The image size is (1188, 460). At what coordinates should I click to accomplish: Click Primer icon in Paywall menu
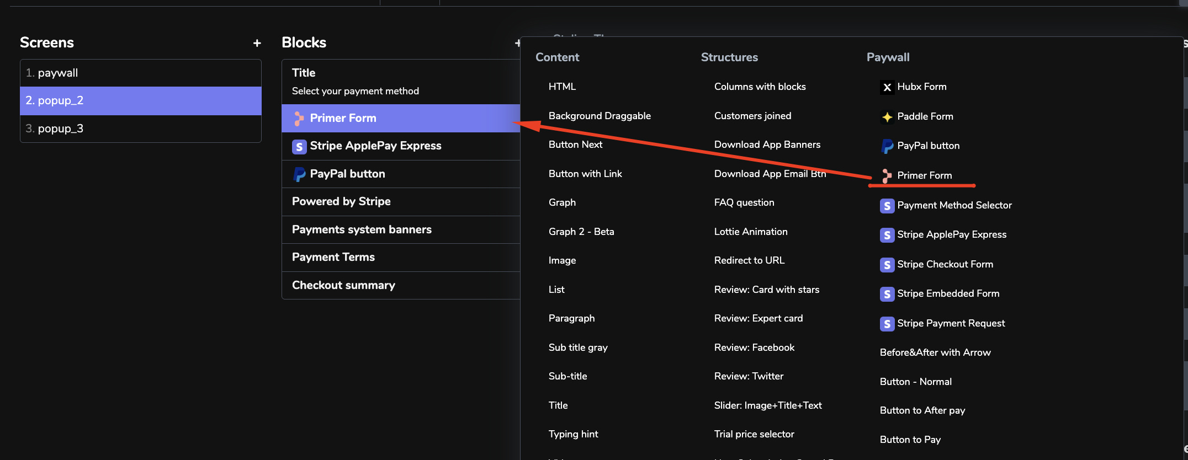(887, 176)
